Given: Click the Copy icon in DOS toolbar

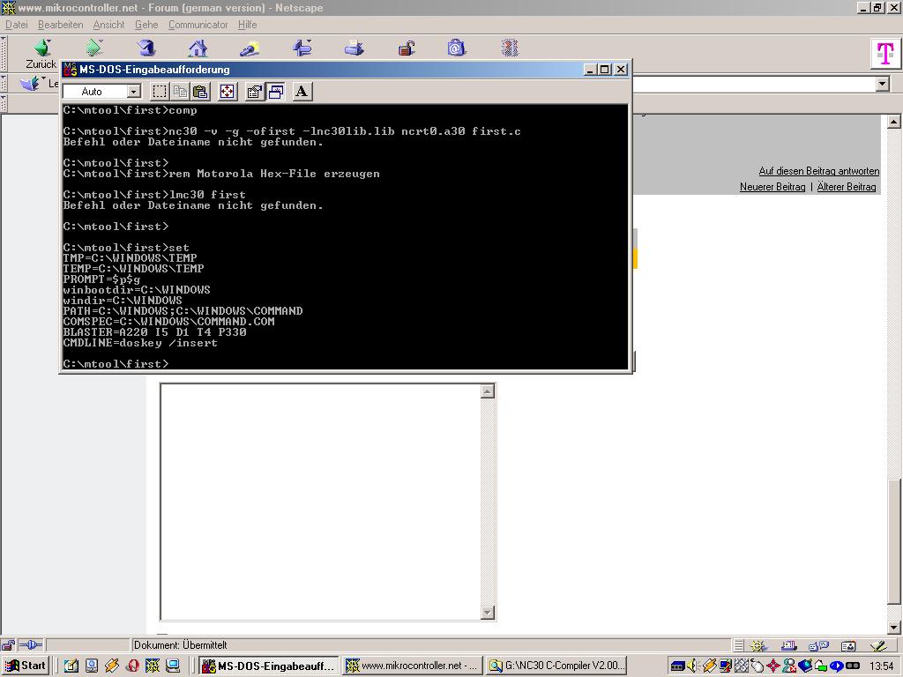Looking at the screenshot, I should pos(180,92).
